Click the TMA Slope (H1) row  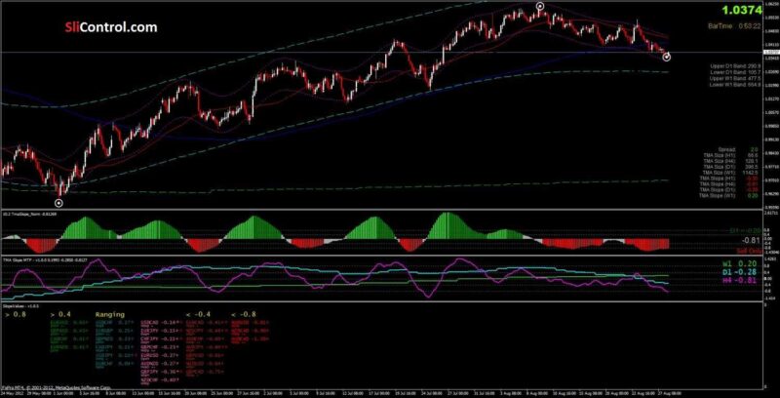729,179
